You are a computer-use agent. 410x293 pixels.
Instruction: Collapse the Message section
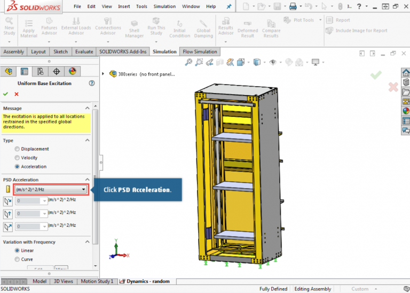coord(88,108)
